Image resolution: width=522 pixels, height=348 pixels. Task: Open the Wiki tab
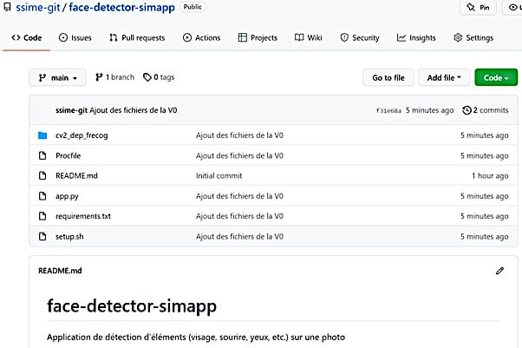[309, 37]
